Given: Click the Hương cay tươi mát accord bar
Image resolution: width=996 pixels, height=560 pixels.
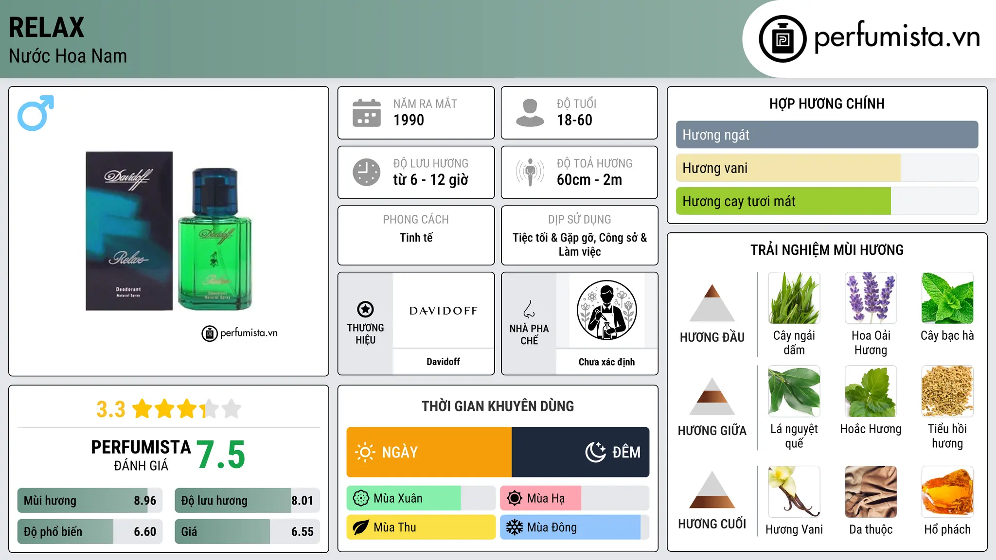Looking at the screenshot, I should coord(827,201).
